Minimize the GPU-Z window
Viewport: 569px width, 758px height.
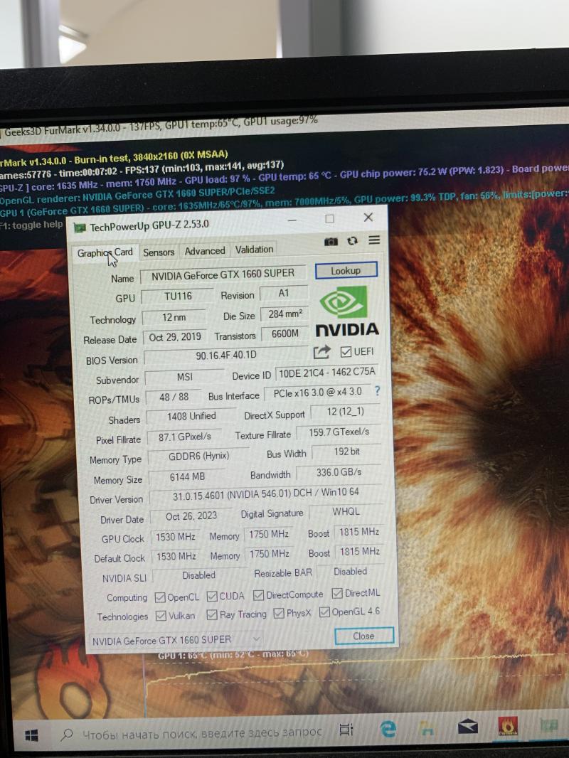292,220
